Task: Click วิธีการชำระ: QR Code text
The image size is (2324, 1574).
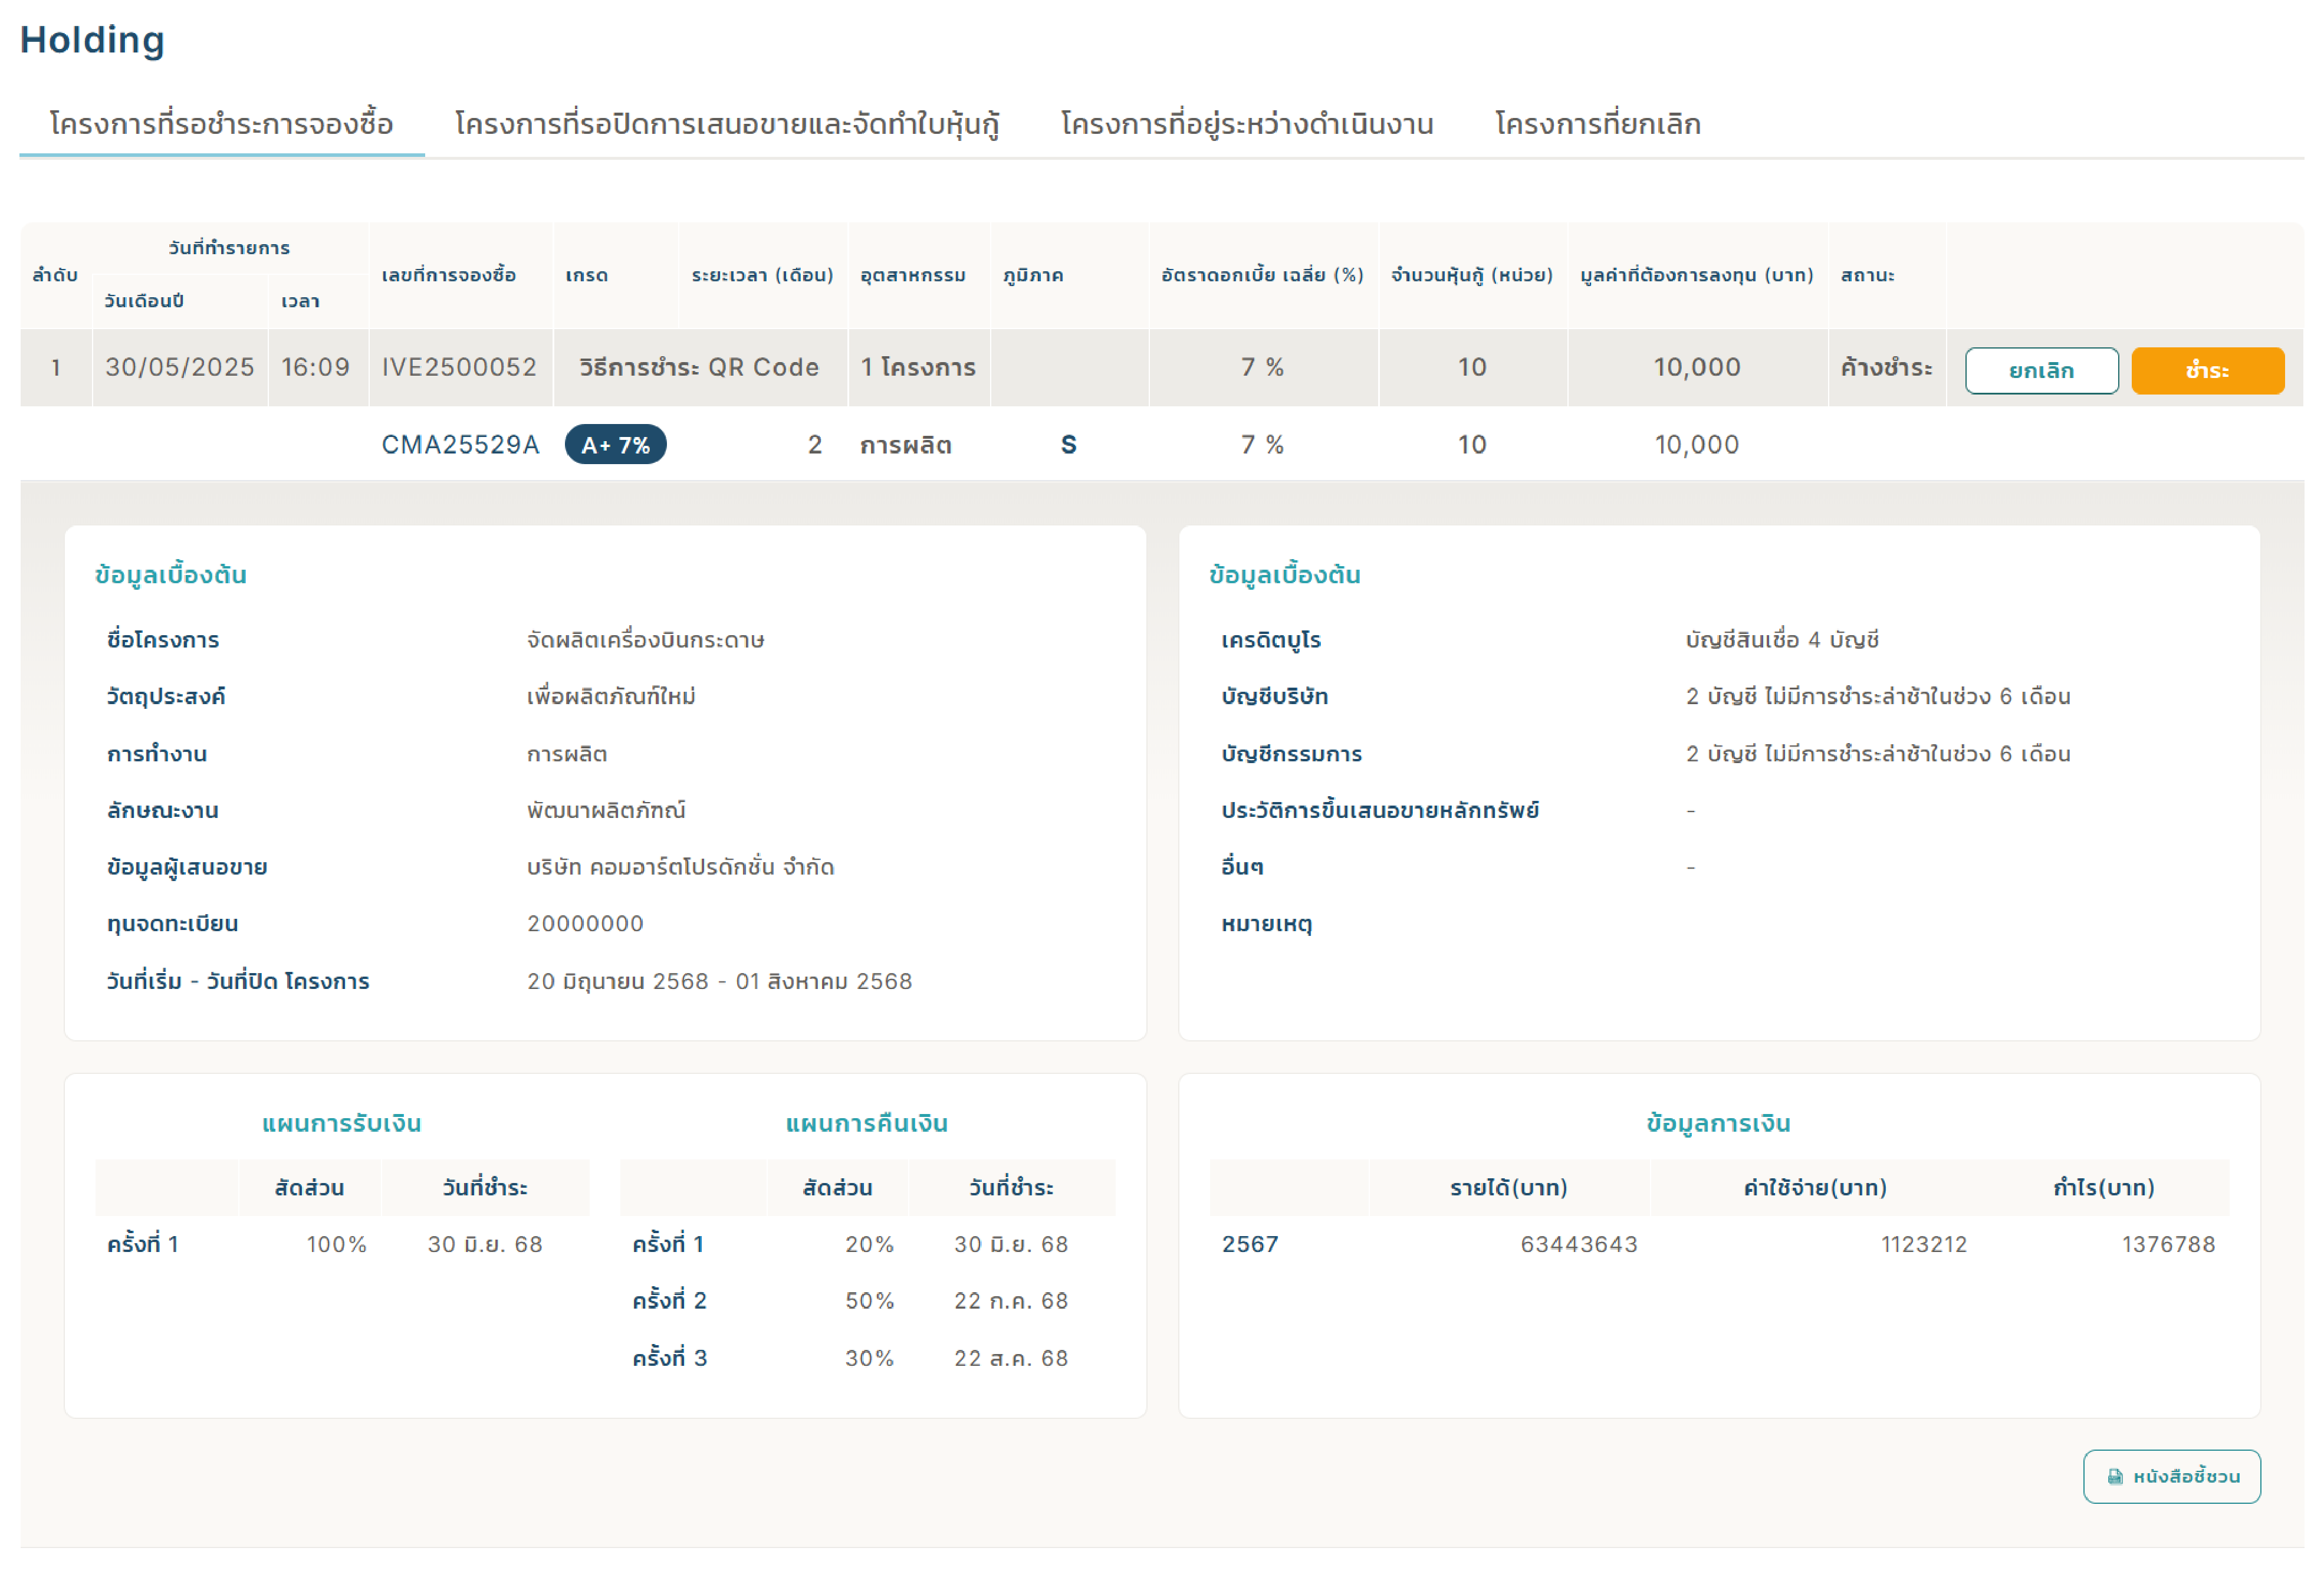Action: (699, 367)
